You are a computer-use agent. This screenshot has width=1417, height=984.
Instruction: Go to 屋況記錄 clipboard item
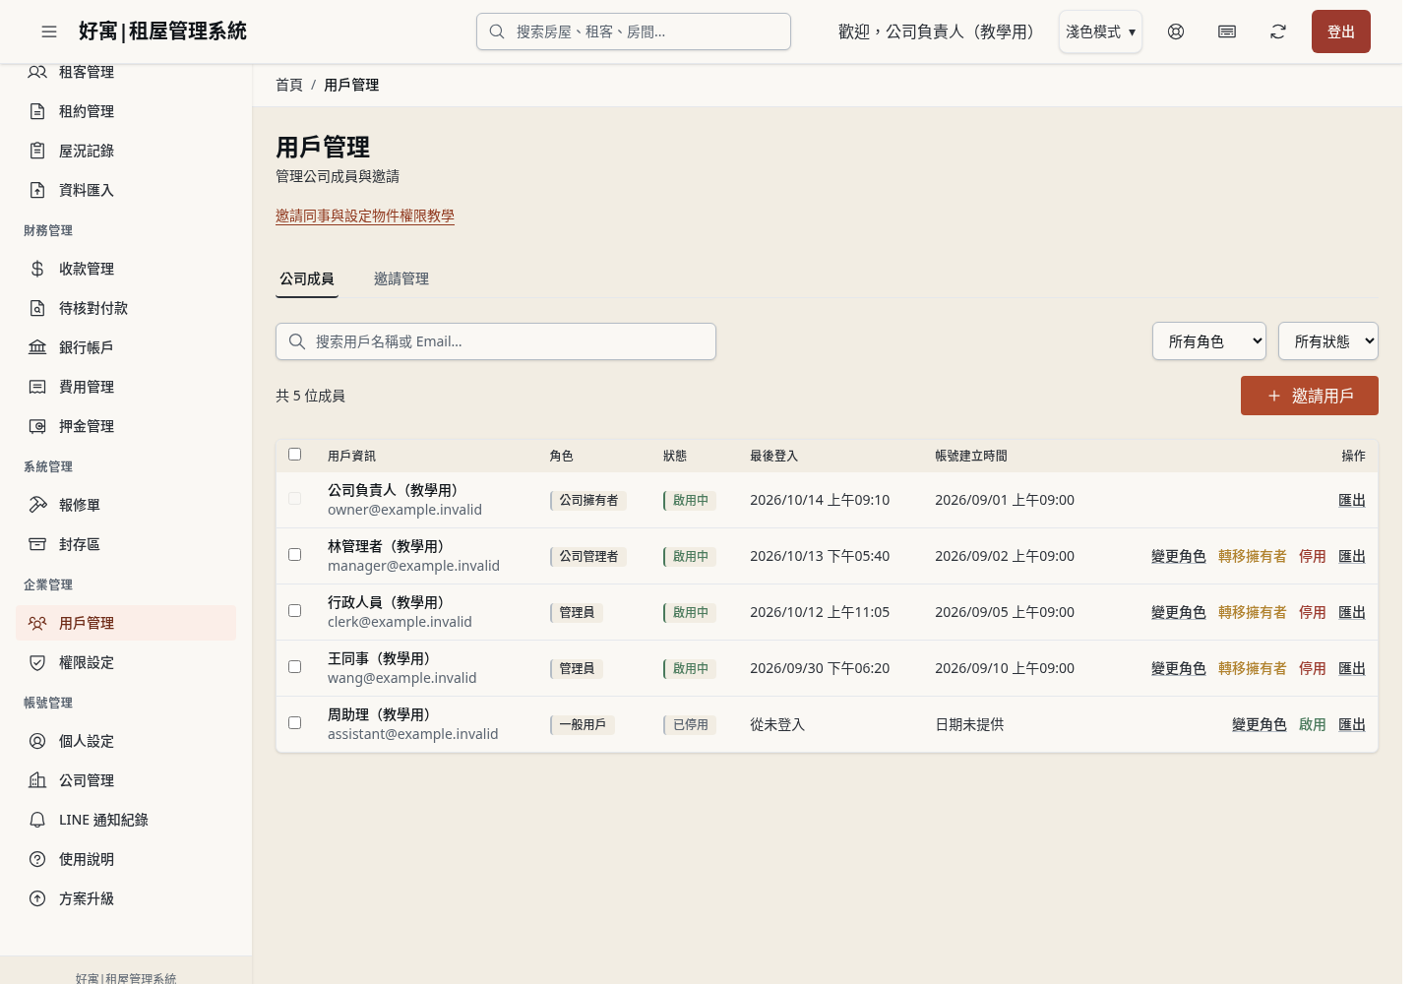tap(126, 151)
